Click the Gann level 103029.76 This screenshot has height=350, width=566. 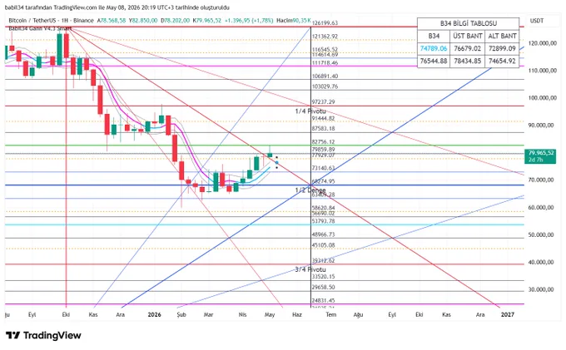tap(325, 86)
